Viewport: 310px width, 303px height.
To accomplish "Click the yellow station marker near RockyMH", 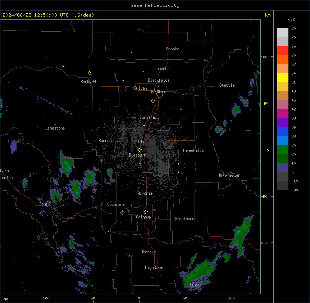I will coord(90,73).
